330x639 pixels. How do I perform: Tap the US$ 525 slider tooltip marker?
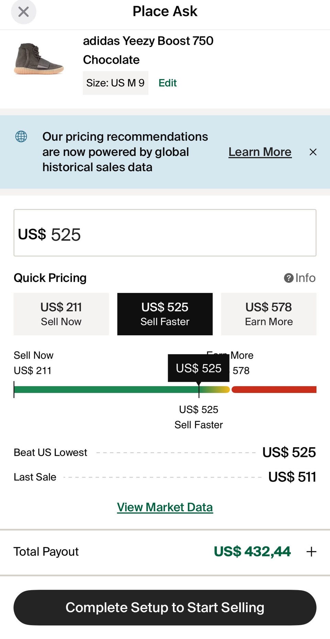point(198,368)
